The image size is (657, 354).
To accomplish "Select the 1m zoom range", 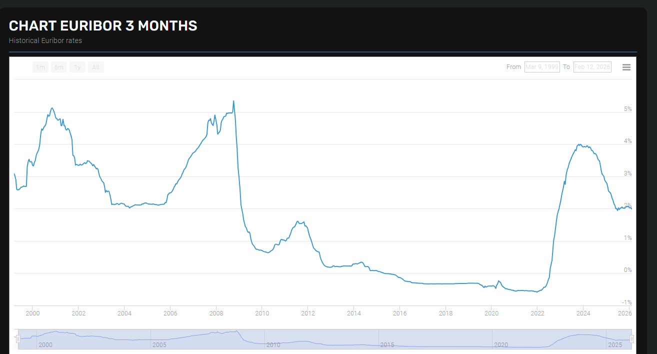I will (x=40, y=67).
